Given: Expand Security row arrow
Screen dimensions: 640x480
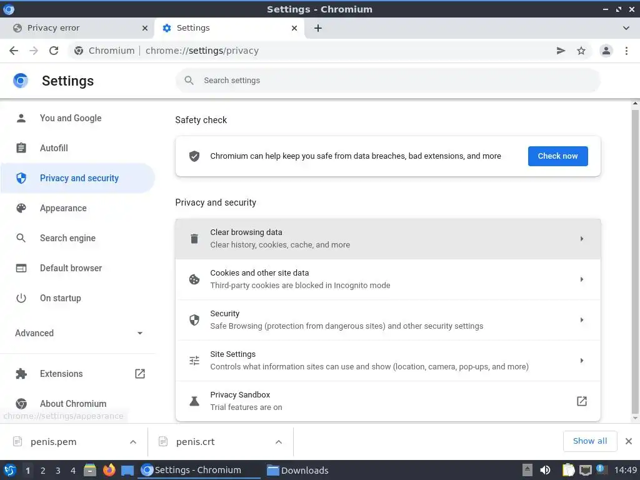Looking at the screenshot, I should [582, 320].
